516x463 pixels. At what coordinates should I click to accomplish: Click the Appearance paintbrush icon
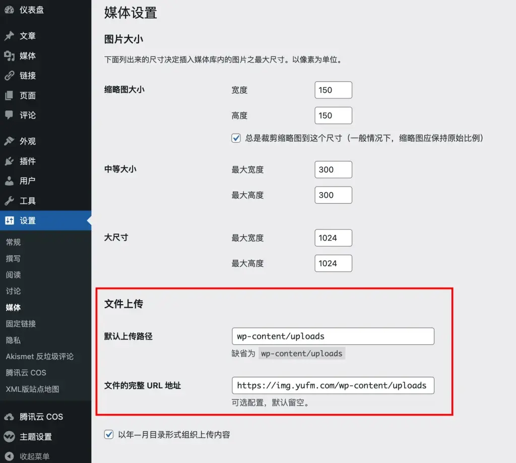(9, 141)
